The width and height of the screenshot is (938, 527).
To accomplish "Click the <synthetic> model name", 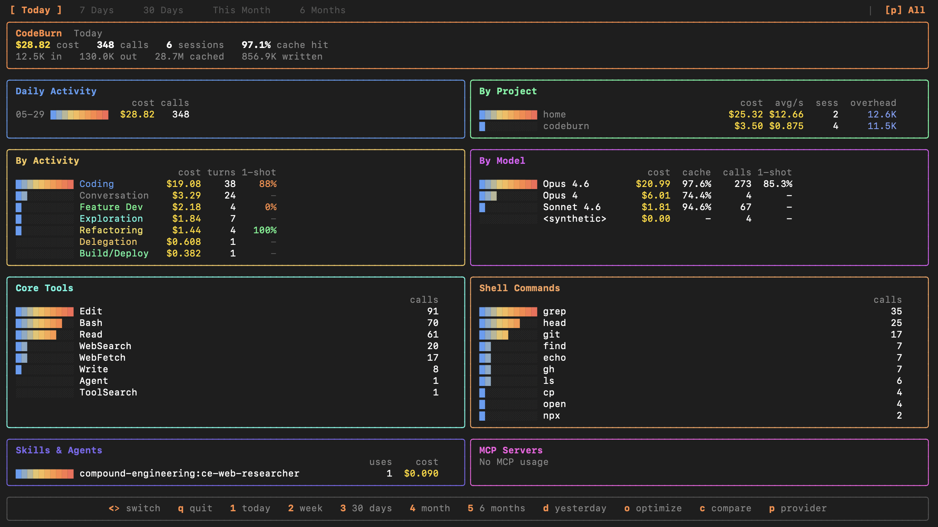I will click(575, 218).
